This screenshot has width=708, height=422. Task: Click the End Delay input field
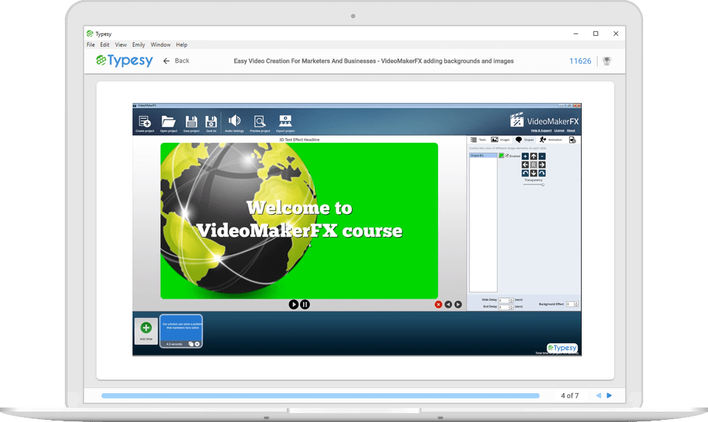(504, 307)
